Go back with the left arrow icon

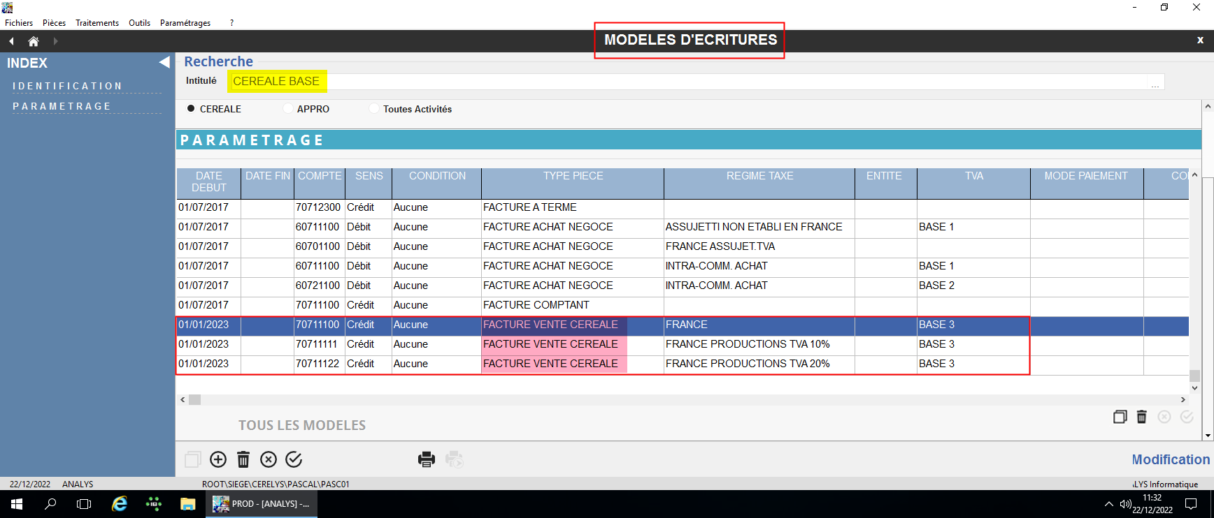tap(11, 41)
